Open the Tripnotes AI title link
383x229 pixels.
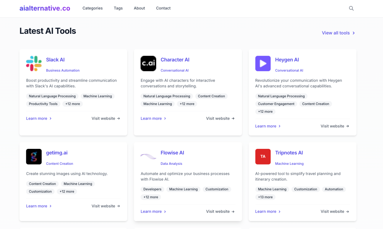click(289, 153)
